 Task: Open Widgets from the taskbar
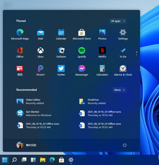[x=33, y=160]
